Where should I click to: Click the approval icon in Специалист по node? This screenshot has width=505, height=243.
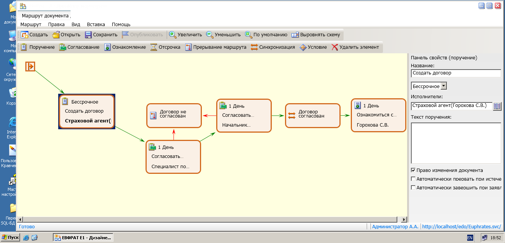152,147
